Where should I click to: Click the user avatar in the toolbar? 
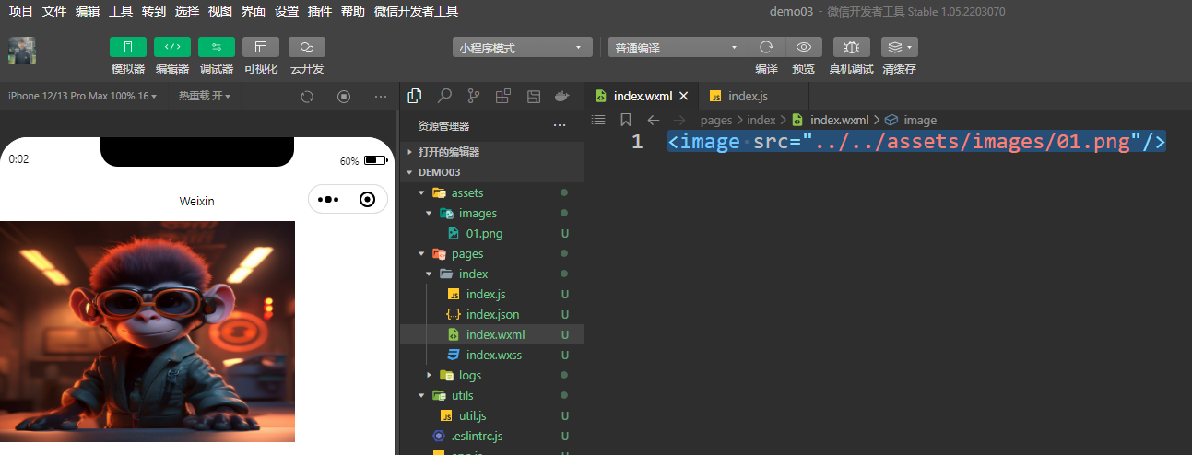(x=22, y=52)
